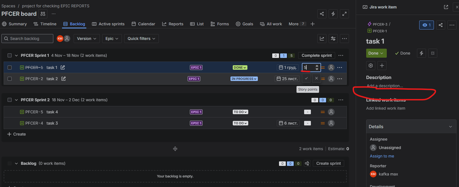
Task: Open PFCER Sprint 1 more actions menu
Action: (x=341, y=55)
